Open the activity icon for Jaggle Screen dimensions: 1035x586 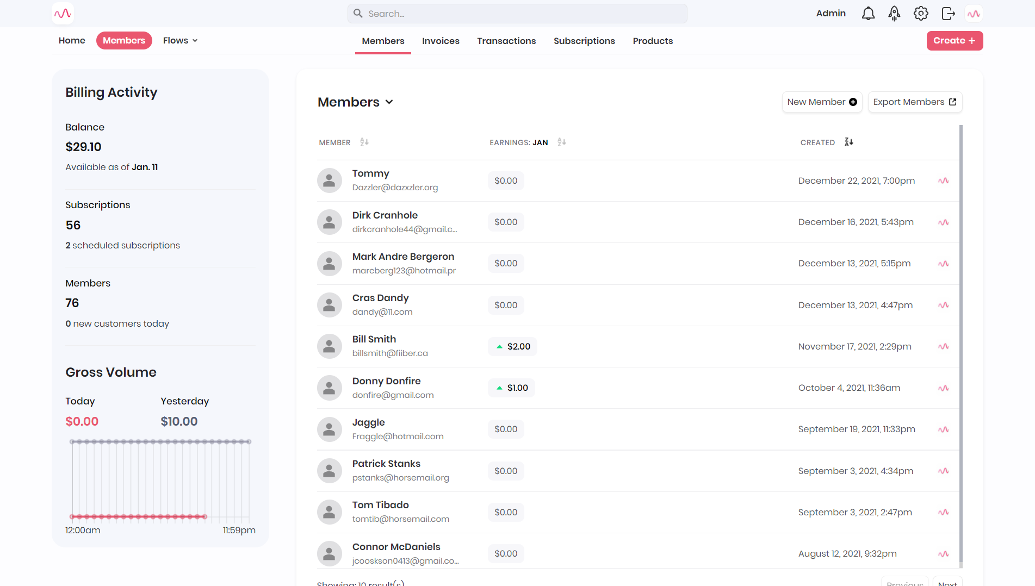(944, 429)
